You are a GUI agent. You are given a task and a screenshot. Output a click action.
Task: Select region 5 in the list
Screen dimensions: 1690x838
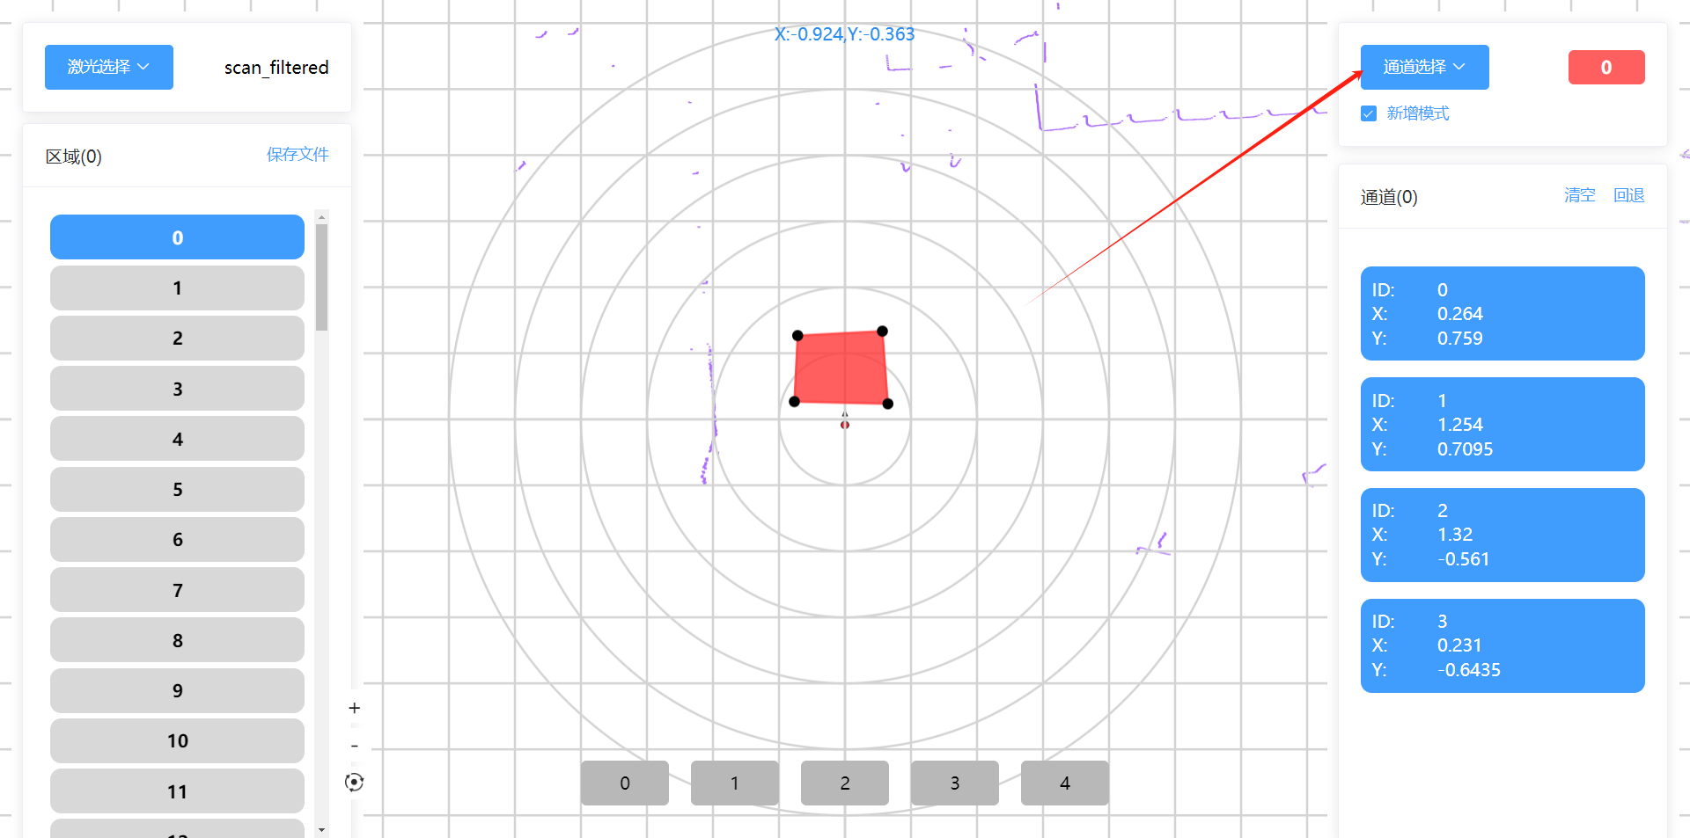177,489
